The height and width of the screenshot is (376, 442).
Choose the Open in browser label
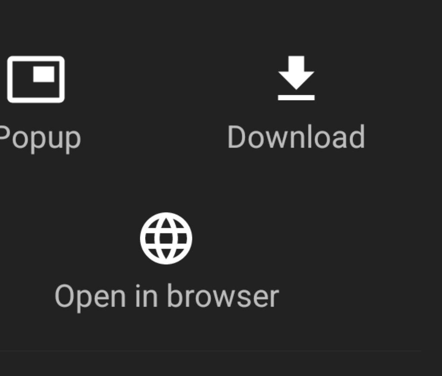click(x=167, y=297)
